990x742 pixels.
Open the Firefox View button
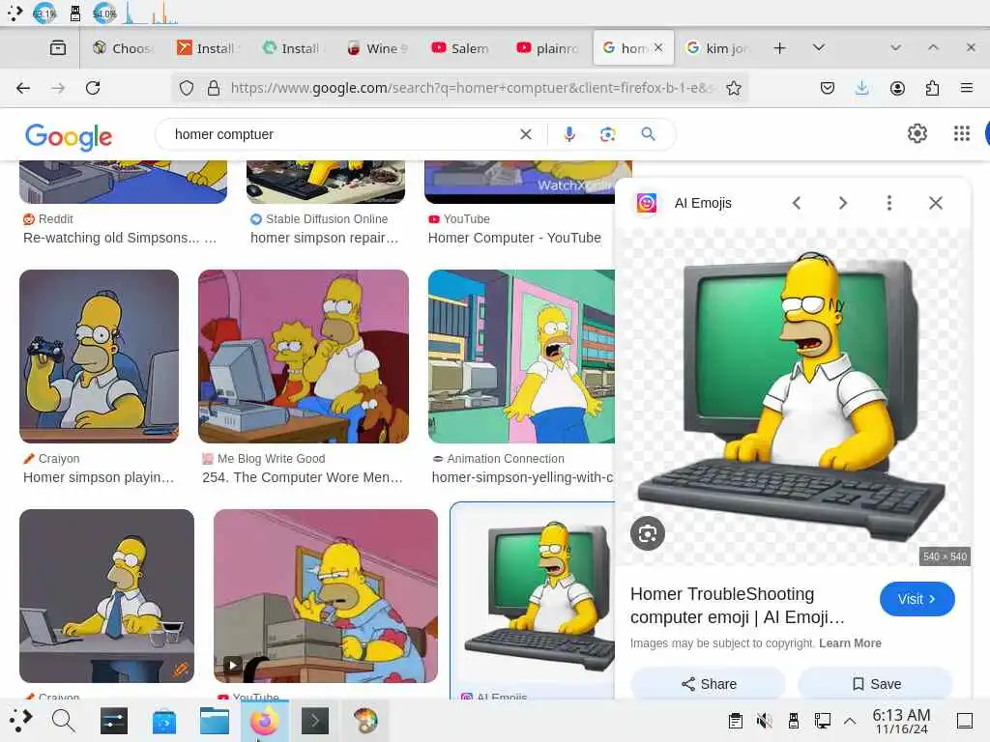click(58, 48)
